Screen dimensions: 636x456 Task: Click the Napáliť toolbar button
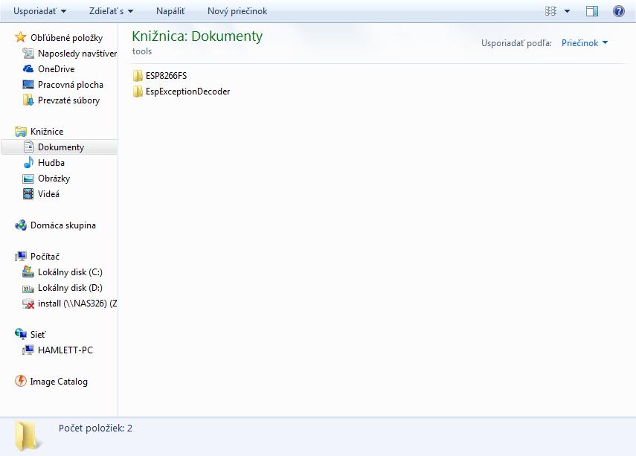pos(170,11)
